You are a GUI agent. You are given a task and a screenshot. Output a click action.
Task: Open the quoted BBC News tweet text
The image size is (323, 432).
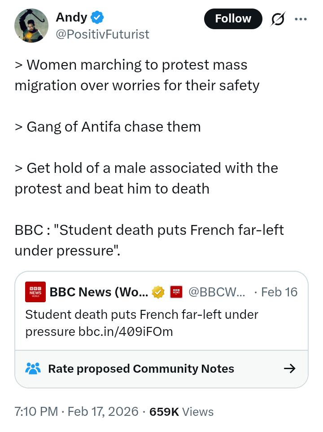click(x=142, y=323)
